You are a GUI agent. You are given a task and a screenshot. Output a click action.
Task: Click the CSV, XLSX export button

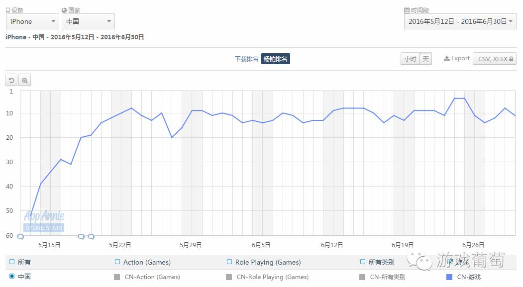point(495,59)
